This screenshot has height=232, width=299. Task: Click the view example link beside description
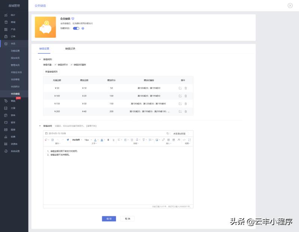click(92, 126)
